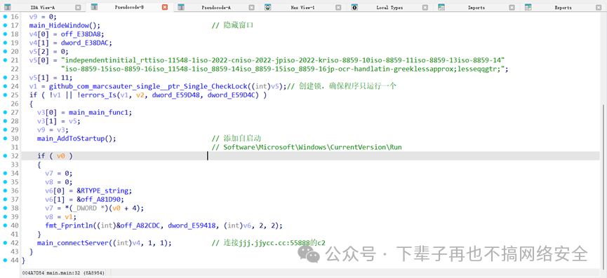
Task: Click variable v0 in 'if ( v0 )'
Action: 61,156
